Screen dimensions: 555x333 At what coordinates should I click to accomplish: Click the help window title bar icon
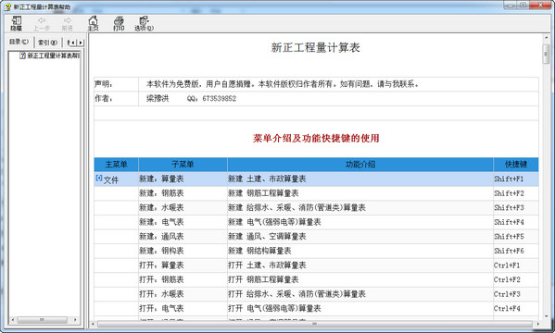pyautogui.click(x=7, y=6)
